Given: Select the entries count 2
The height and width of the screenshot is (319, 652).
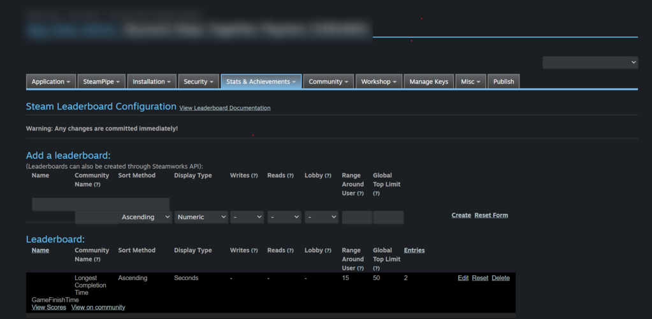Looking at the screenshot, I should 406,278.
